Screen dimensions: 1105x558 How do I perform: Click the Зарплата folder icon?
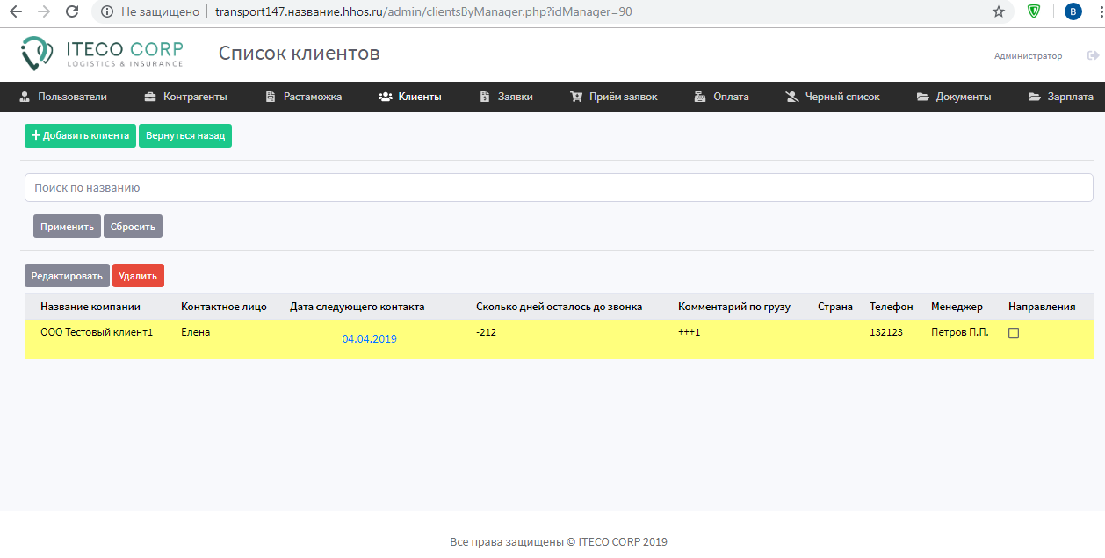click(x=1035, y=97)
